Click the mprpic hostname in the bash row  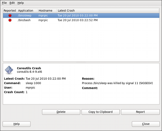pyautogui.click(x=43, y=20)
